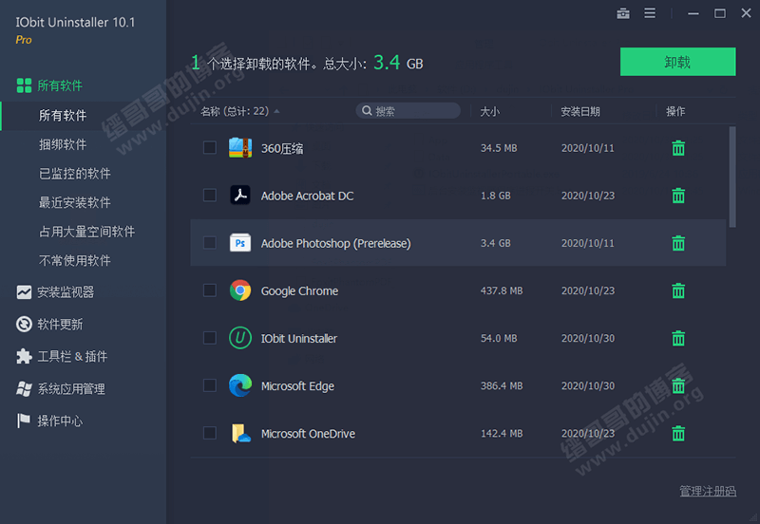Click trash icon for IObit Uninstaller
This screenshot has height=524, width=760.
click(x=678, y=338)
